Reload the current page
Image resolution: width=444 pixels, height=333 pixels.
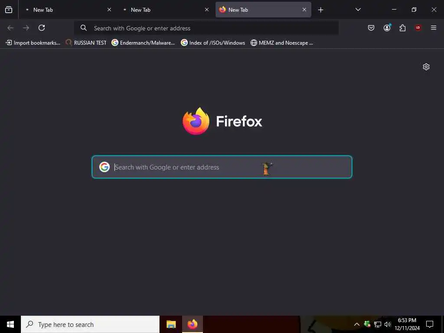pos(42,28)
